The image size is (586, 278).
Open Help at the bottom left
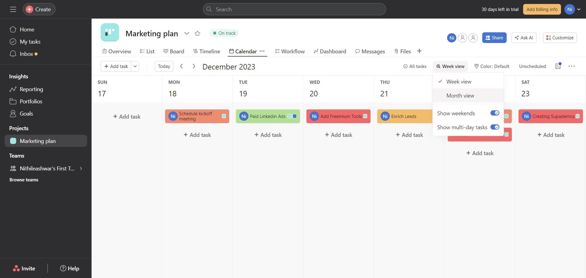click(x=69, y=268)
